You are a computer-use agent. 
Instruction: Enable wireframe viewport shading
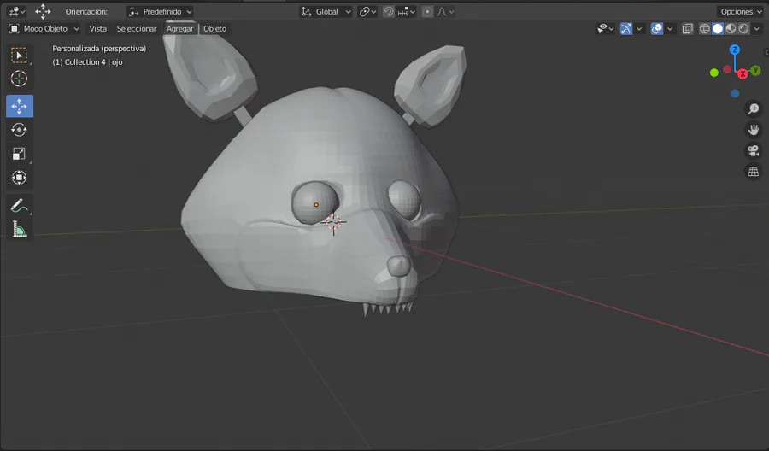click(x=704, y=29)
